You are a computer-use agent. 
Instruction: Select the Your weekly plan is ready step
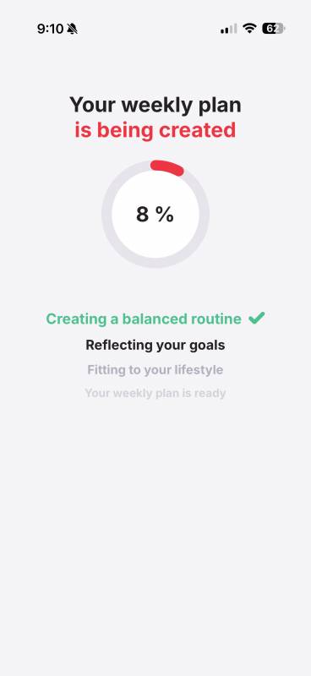[x=155, y=393]
